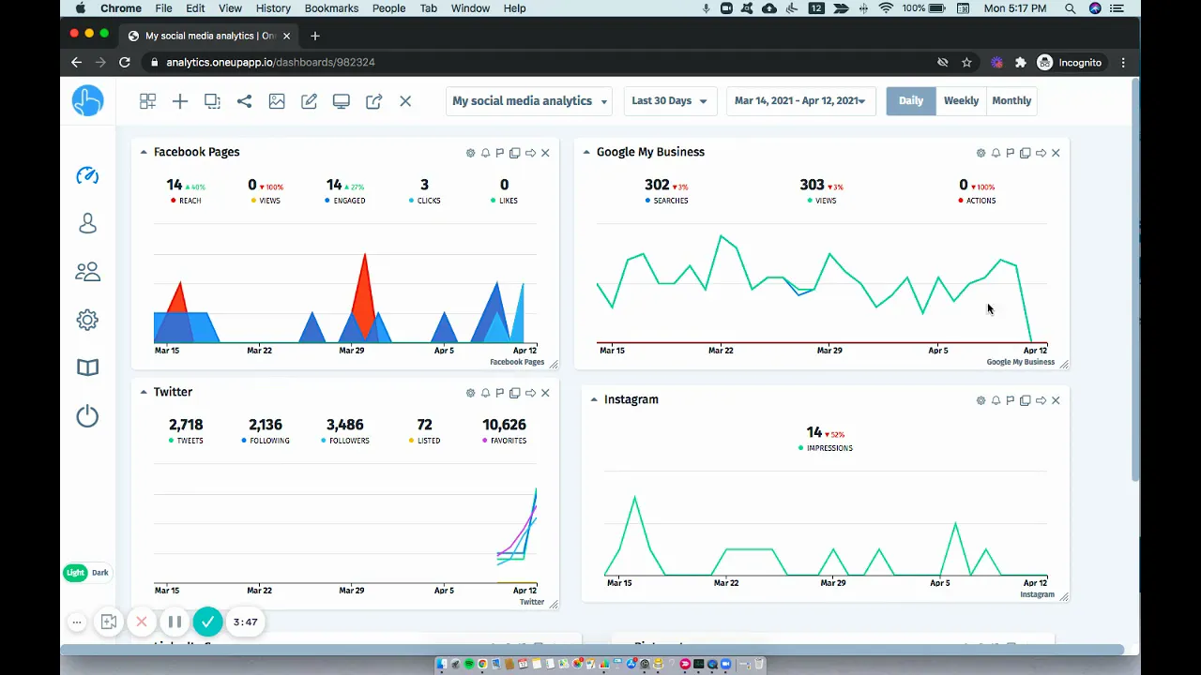
Task: Click the copy icon on Twitter widget
Action: [x=515, y=393]
